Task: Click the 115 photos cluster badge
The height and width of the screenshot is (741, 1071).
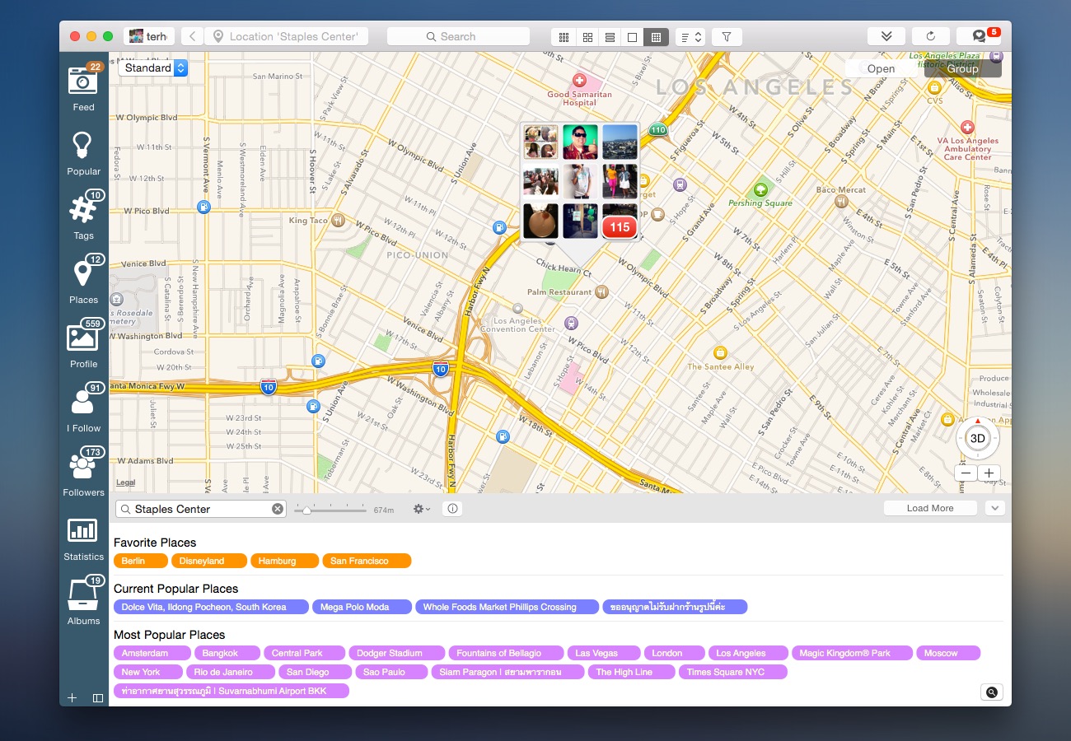Action: point(620,227)
